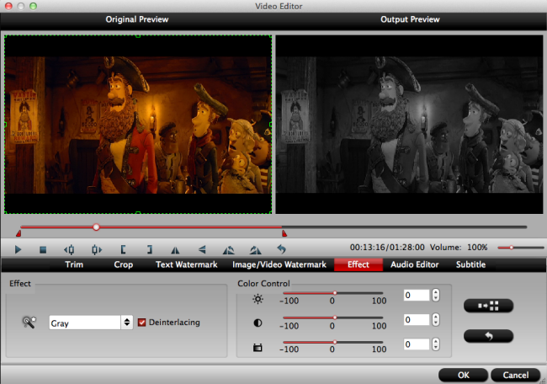Image resolution: width=547 pixels, height=384 pixels.
Task: Step to the next frame
Action: 97,249
